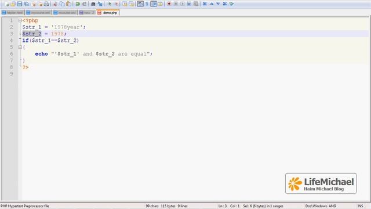
Task: Toggle the indent guide toolbar button
Action: [154, 4]
